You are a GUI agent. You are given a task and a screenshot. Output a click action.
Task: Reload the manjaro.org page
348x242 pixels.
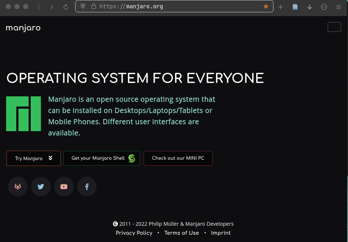tap(66, 7)
